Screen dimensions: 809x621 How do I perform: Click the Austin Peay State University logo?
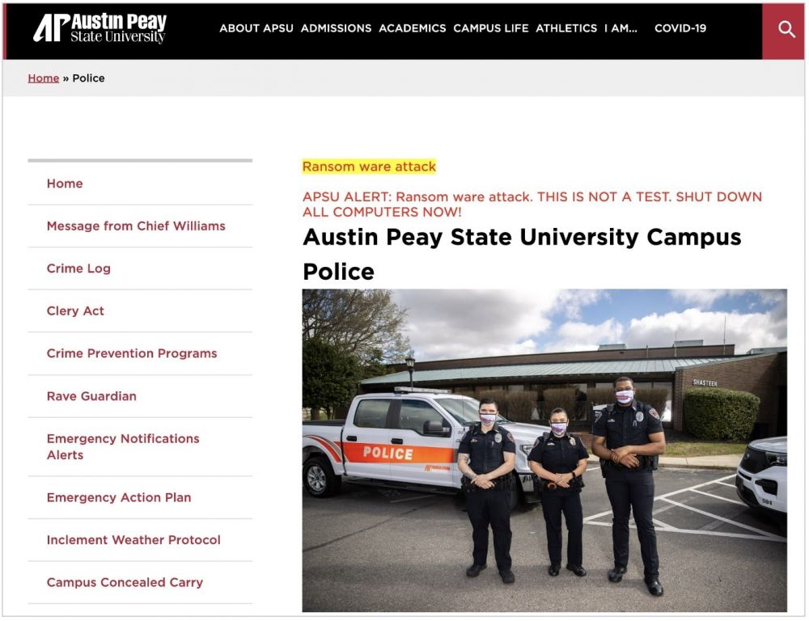coord(100,27)
